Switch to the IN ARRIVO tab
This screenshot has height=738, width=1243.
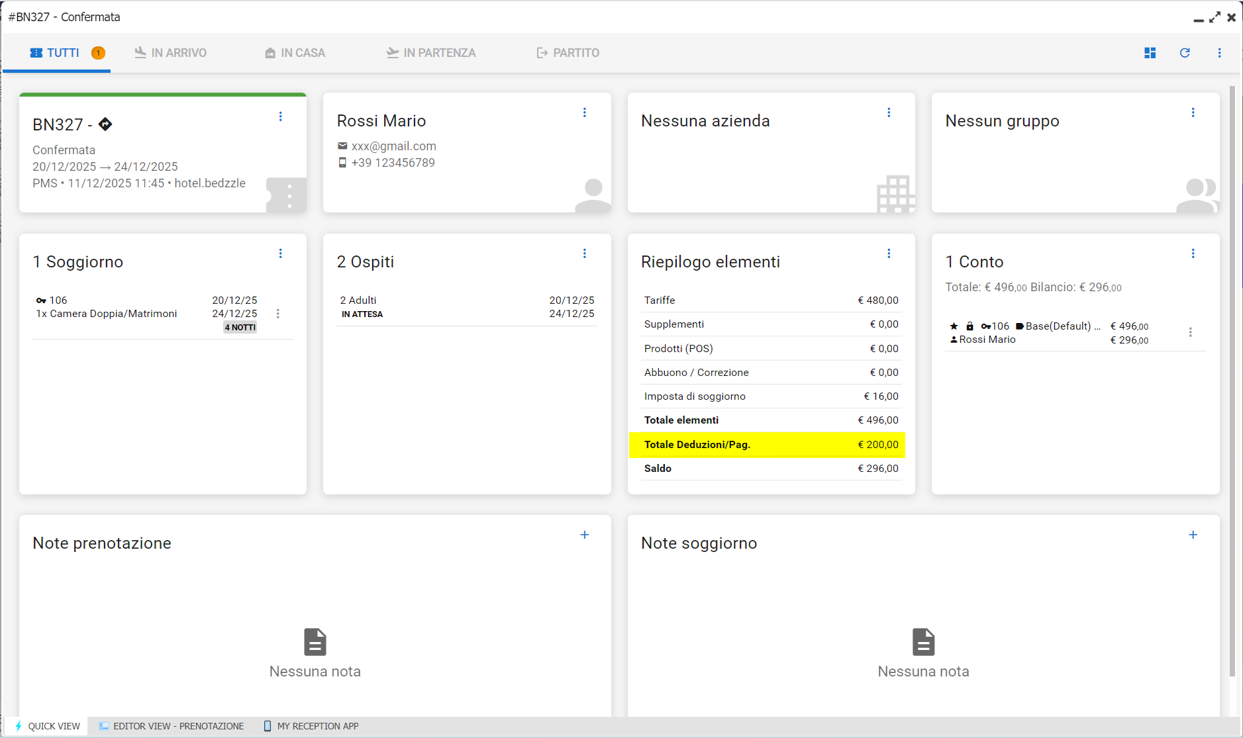[171, 53]
